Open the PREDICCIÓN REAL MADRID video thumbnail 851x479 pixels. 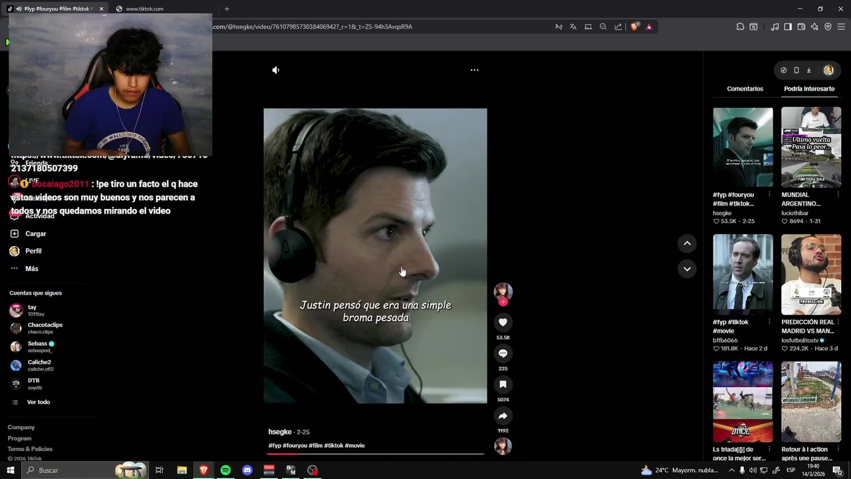click(x=811, y=274)
